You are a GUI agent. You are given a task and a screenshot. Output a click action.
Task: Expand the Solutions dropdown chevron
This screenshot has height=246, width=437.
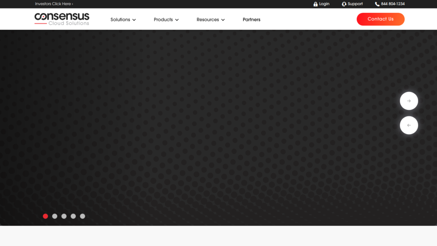[x=134, y=20]
